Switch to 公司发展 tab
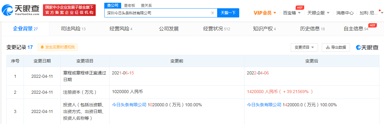This screenshot has height=124, width=384. pos(169,29)
